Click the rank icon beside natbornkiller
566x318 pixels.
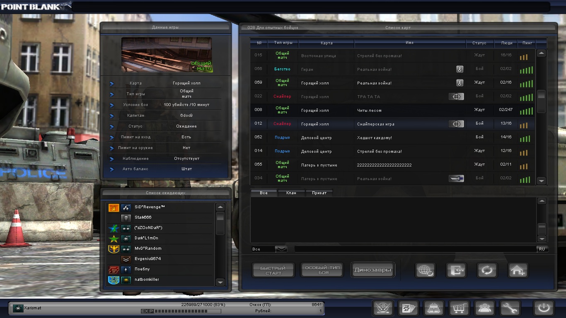pyautogui.click(x=126, y=280)
